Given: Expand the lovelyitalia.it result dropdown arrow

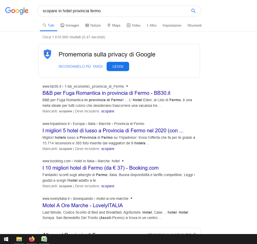Looking at the screenshot, I should [x=131, y=199].
